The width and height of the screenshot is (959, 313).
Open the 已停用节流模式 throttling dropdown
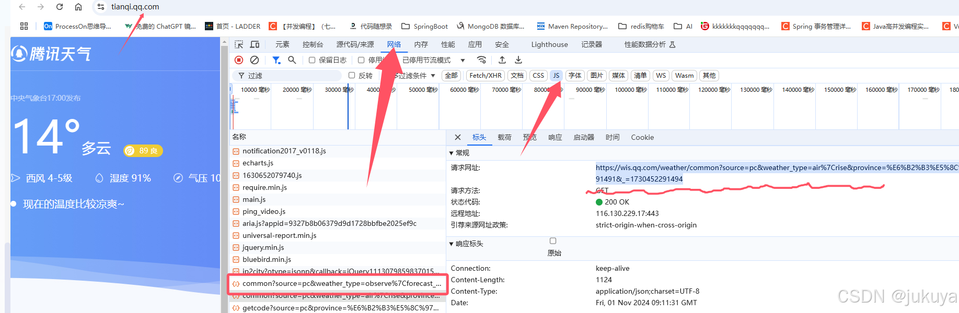[434, 60]
